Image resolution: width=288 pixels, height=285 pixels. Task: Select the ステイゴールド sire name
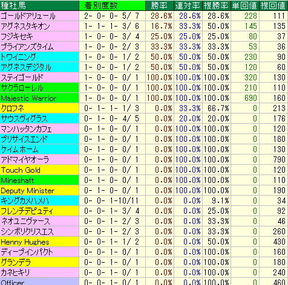(x=22, y=77)
